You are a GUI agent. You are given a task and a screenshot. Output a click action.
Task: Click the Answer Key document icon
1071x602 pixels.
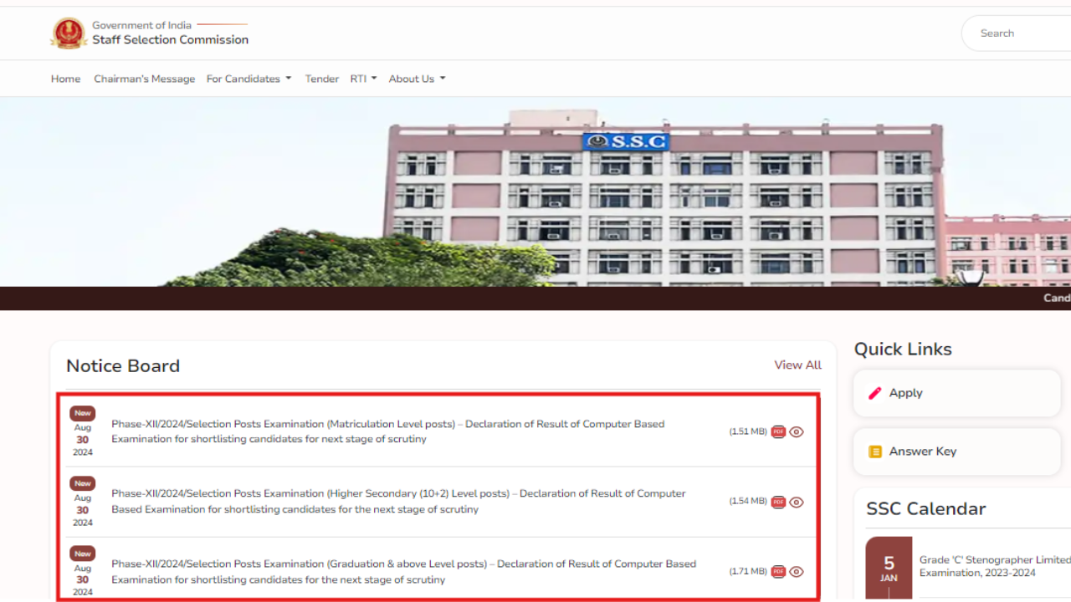[x=875, y=451]
